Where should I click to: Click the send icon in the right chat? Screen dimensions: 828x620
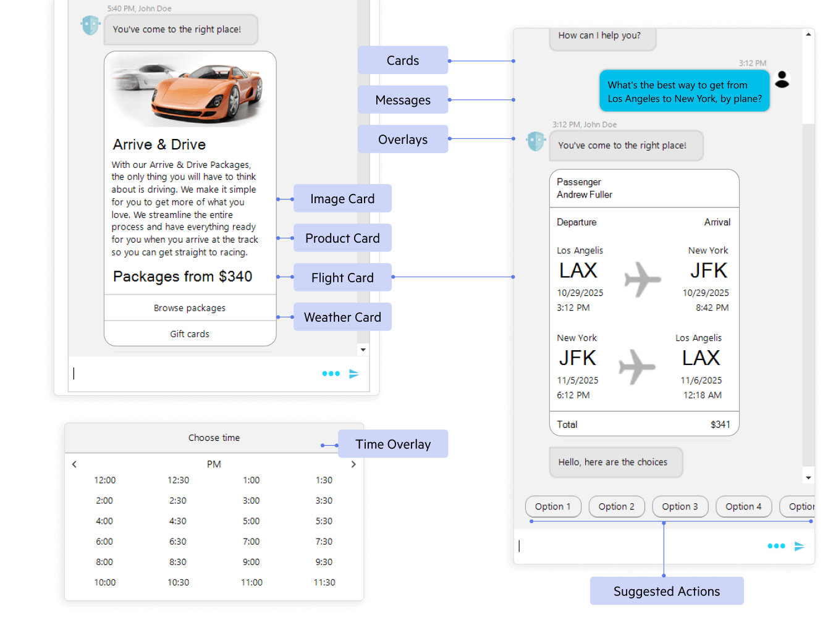(x=799, y=545)
